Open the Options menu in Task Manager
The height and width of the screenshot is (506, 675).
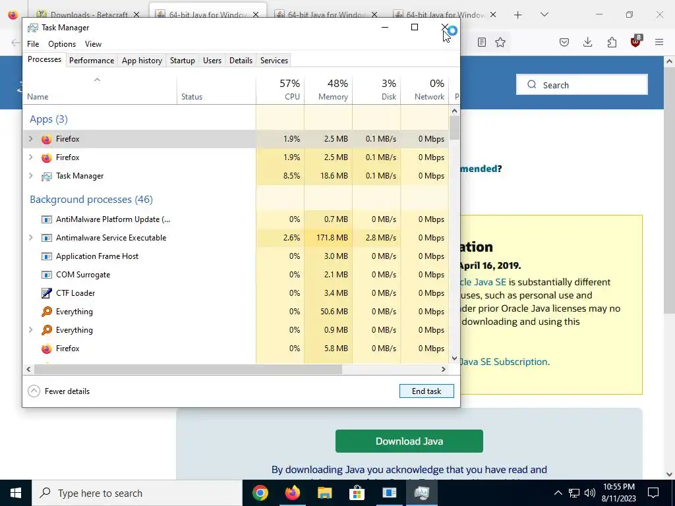pos(62,44)
